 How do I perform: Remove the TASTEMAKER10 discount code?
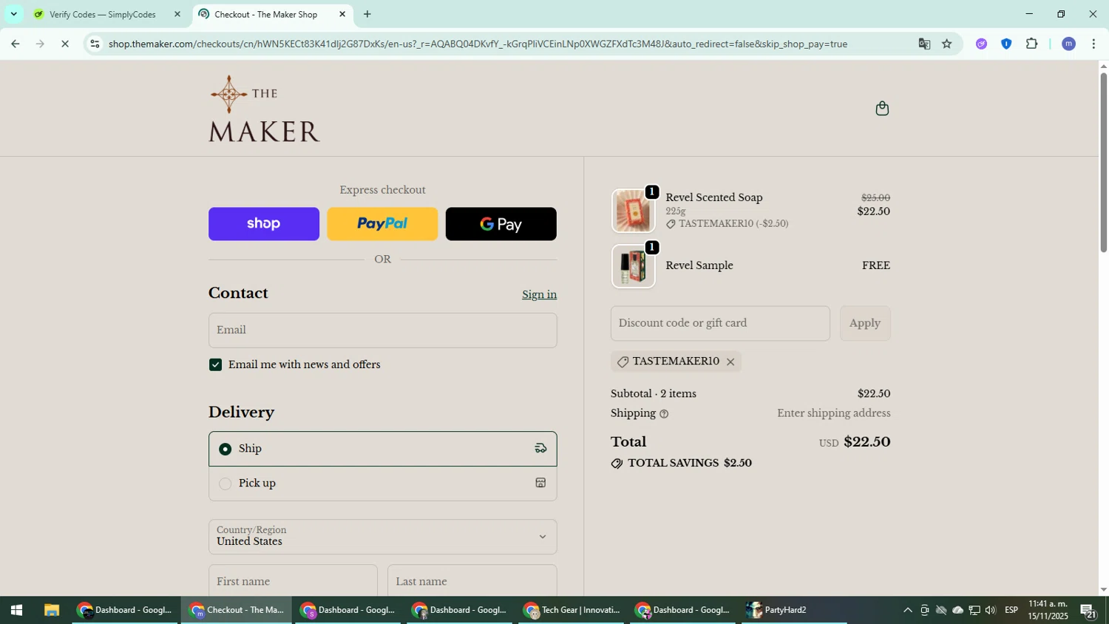click(x=730, y=362)
